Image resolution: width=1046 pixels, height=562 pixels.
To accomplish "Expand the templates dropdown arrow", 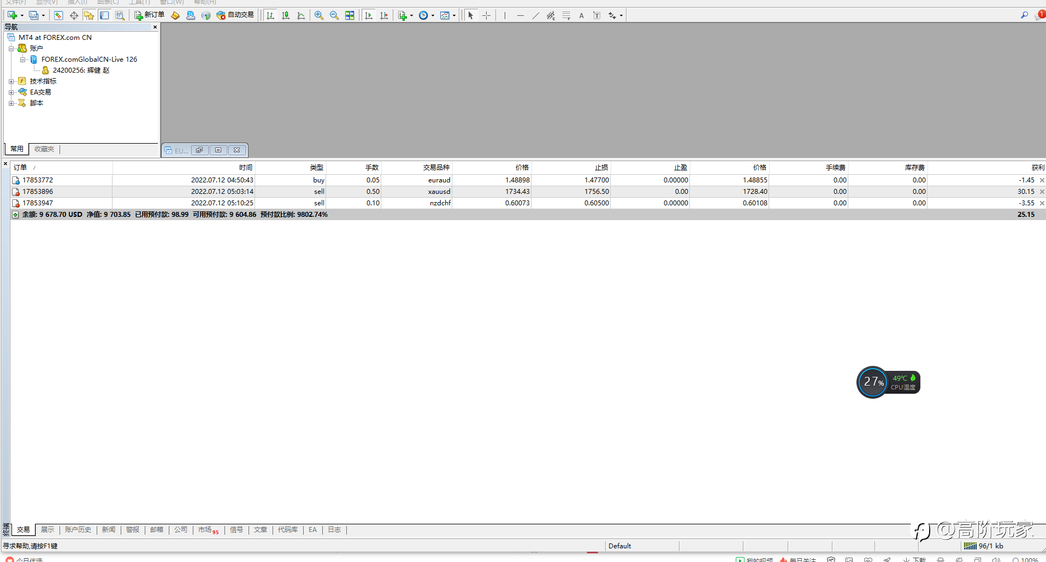I will click(x=454, y=15).
